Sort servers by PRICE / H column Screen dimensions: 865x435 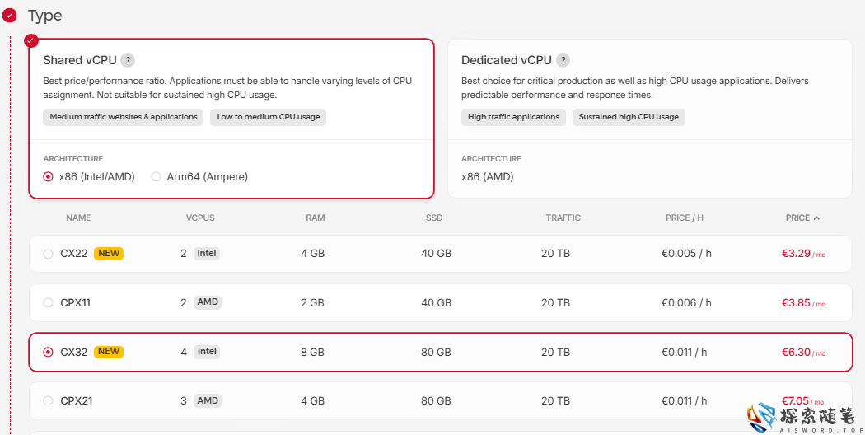tap(684, 218)
